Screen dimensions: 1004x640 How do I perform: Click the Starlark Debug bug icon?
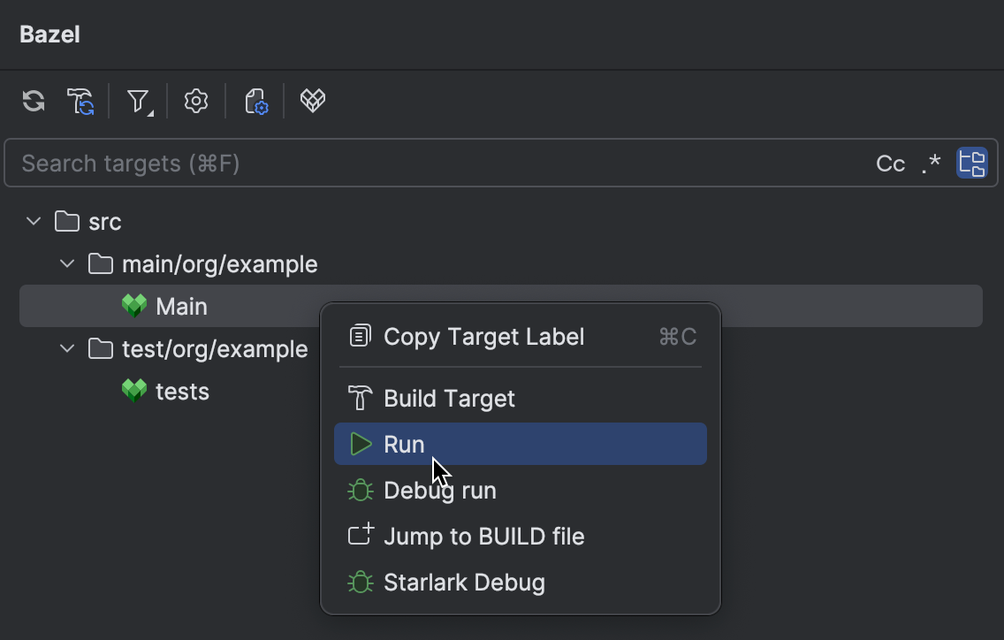tap(361, 582)
